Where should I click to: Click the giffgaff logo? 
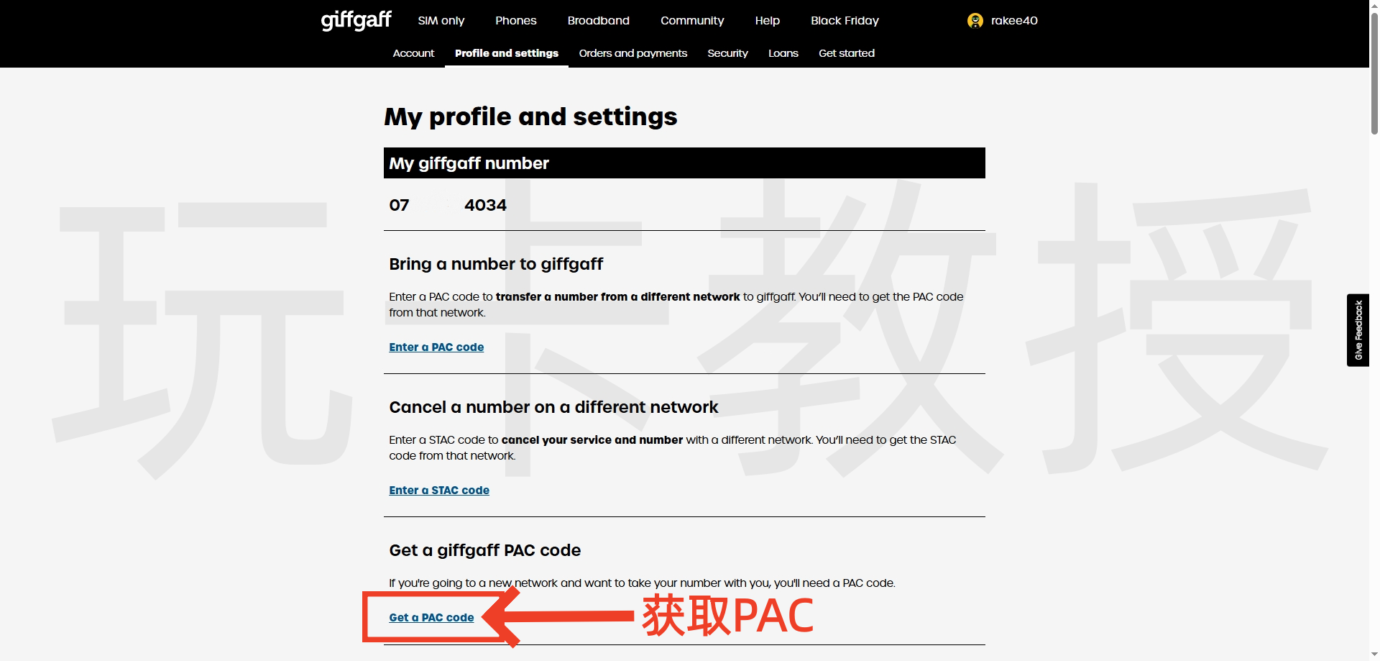point(355,20)
